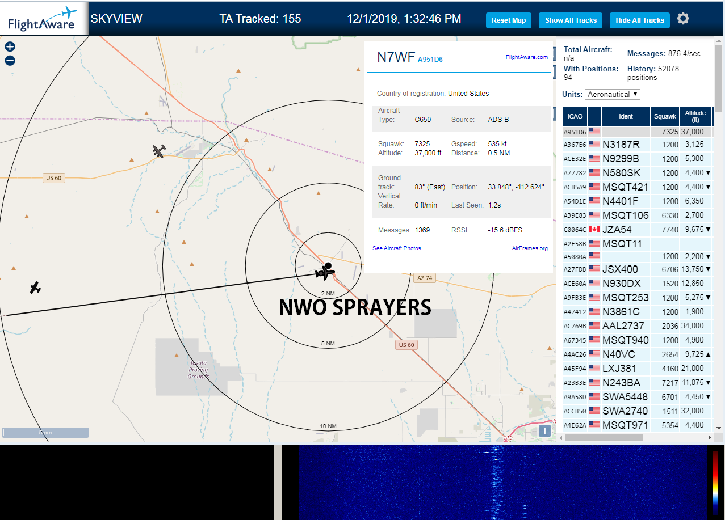Screen dimensions: 725x520
Task: Select the small plane icon at left map edge
Action: point(36,288)
